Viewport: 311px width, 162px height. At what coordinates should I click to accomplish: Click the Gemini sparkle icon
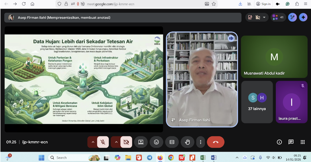(x=303, y=17)
